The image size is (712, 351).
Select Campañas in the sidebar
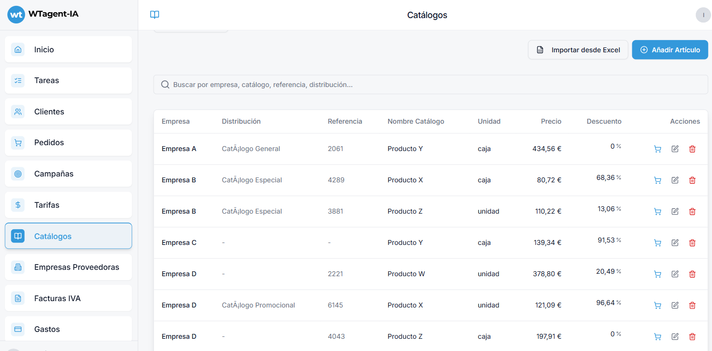(69, 174)
